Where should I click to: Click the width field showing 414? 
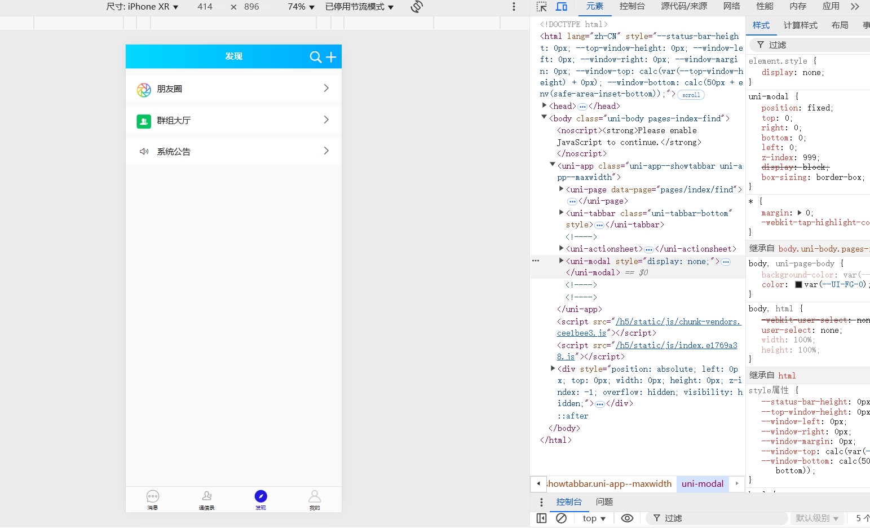point(205,7)
